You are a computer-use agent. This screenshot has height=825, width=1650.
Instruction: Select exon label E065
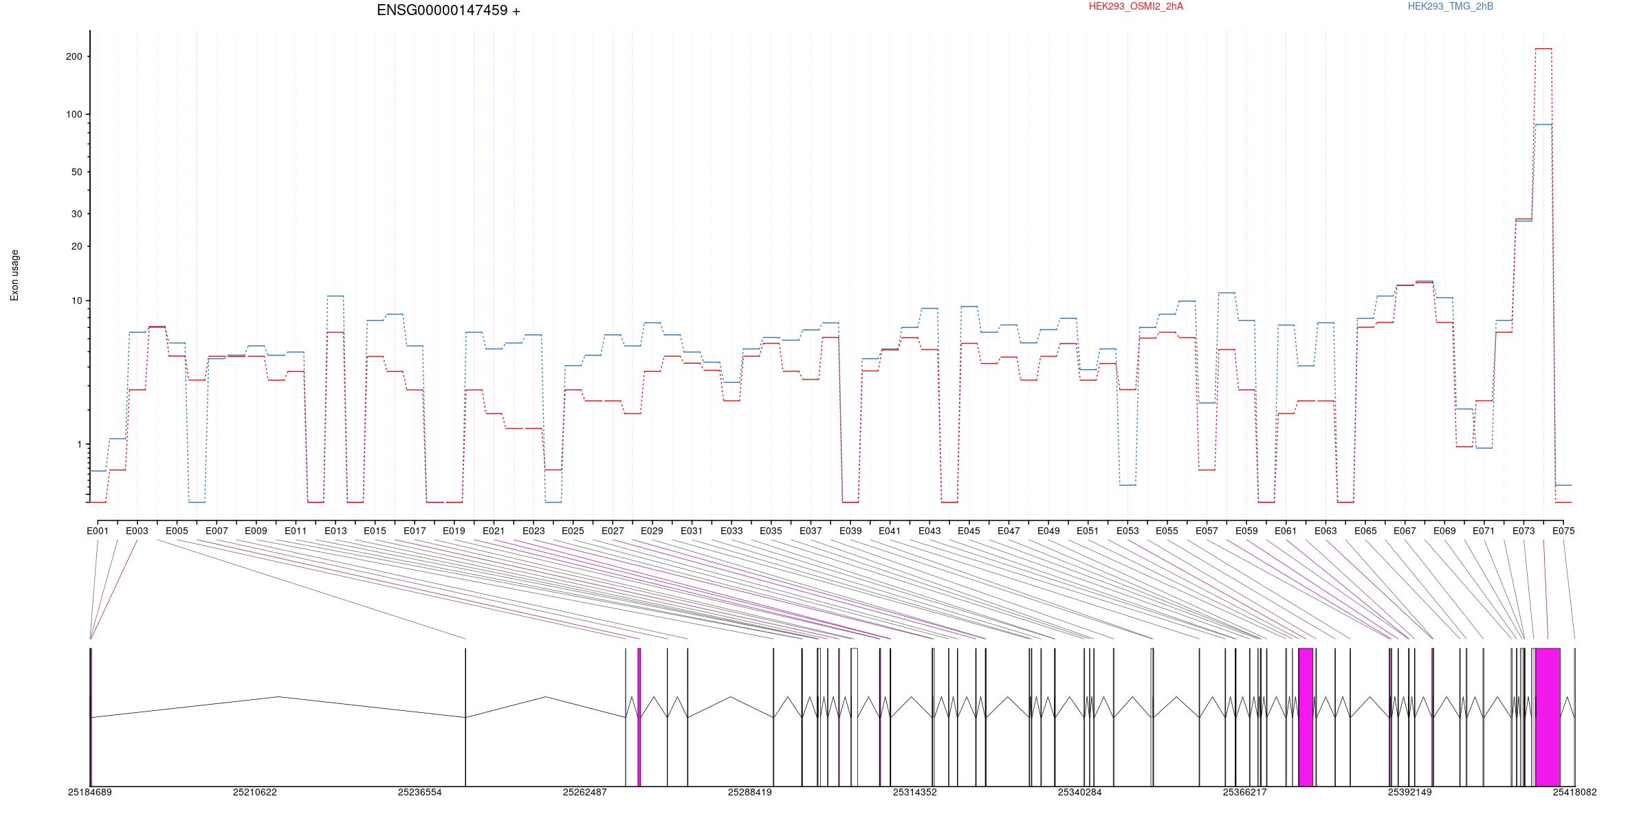tap(1365, 531)
